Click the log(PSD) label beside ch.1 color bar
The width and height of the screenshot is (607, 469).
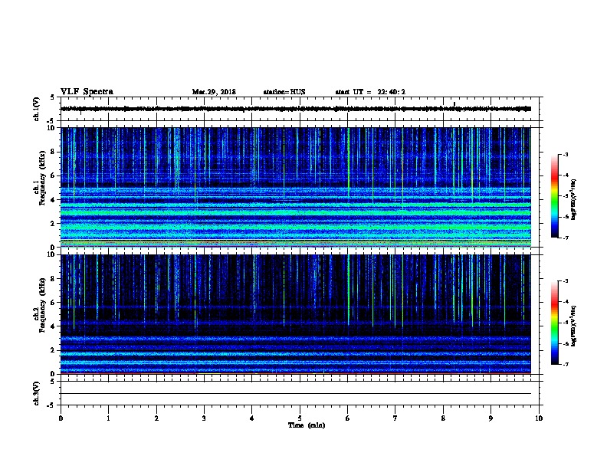coord(573,200)
